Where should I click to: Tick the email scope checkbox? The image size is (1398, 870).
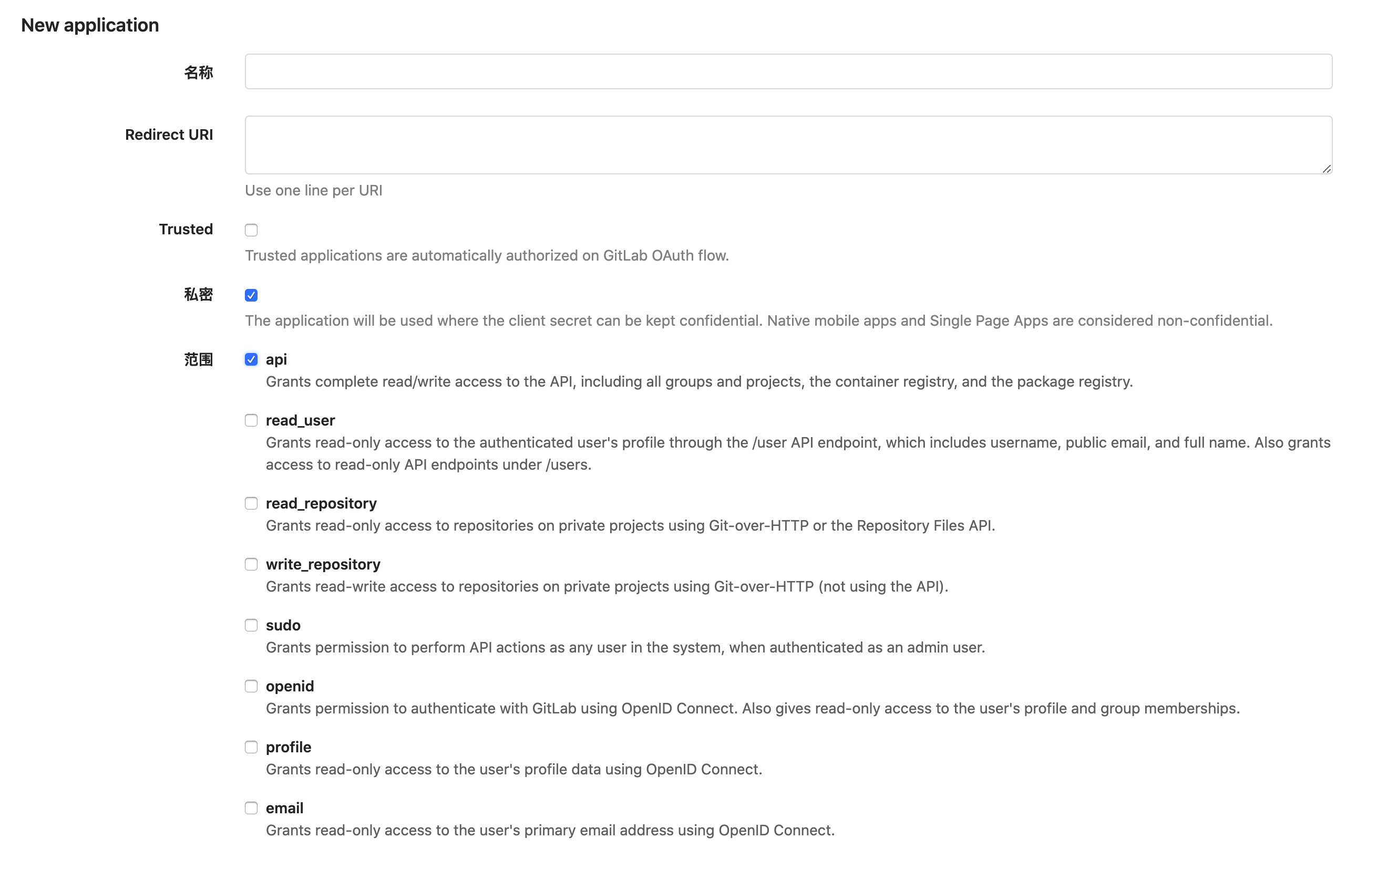[251, 809]
